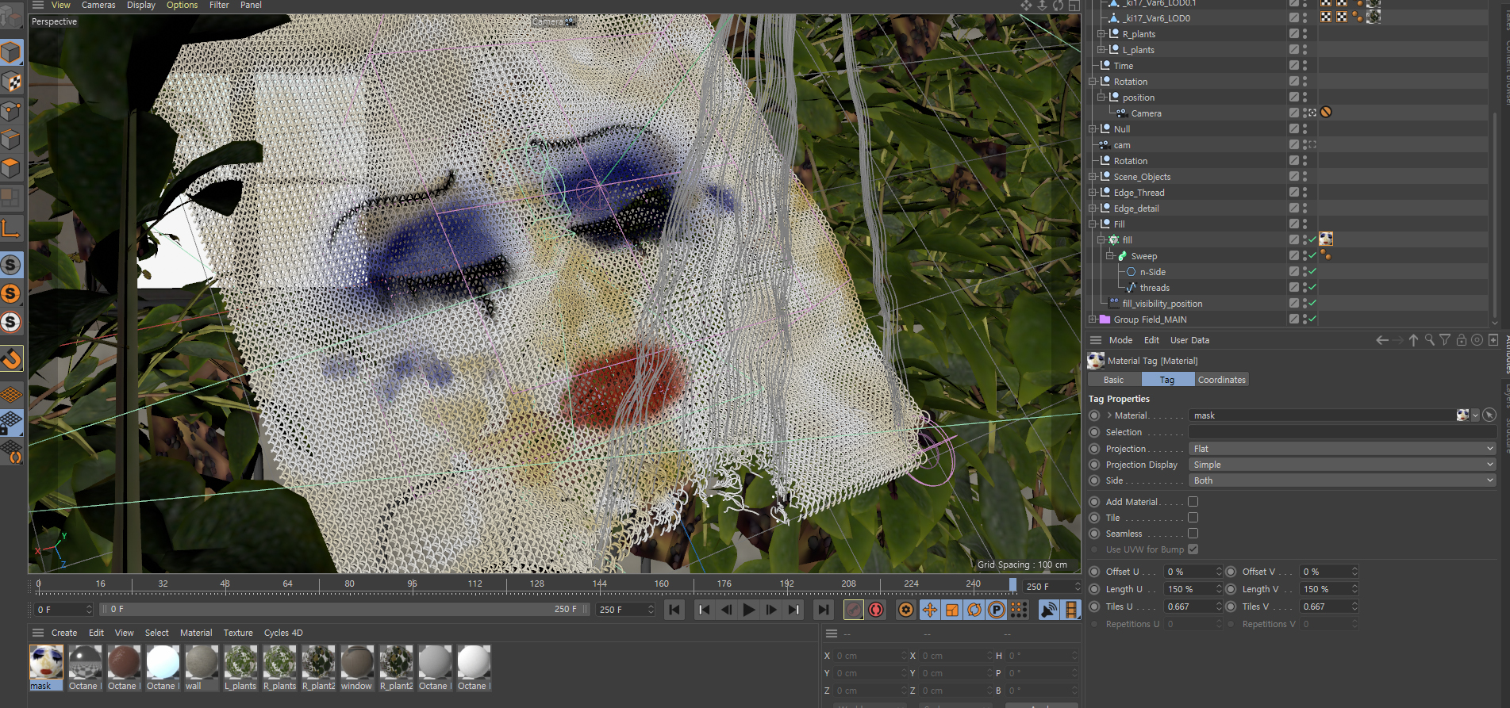Select the texture mode checkered cube tool
The image size is (1510, 708).
pyautogui.click(x=11, y=82)
